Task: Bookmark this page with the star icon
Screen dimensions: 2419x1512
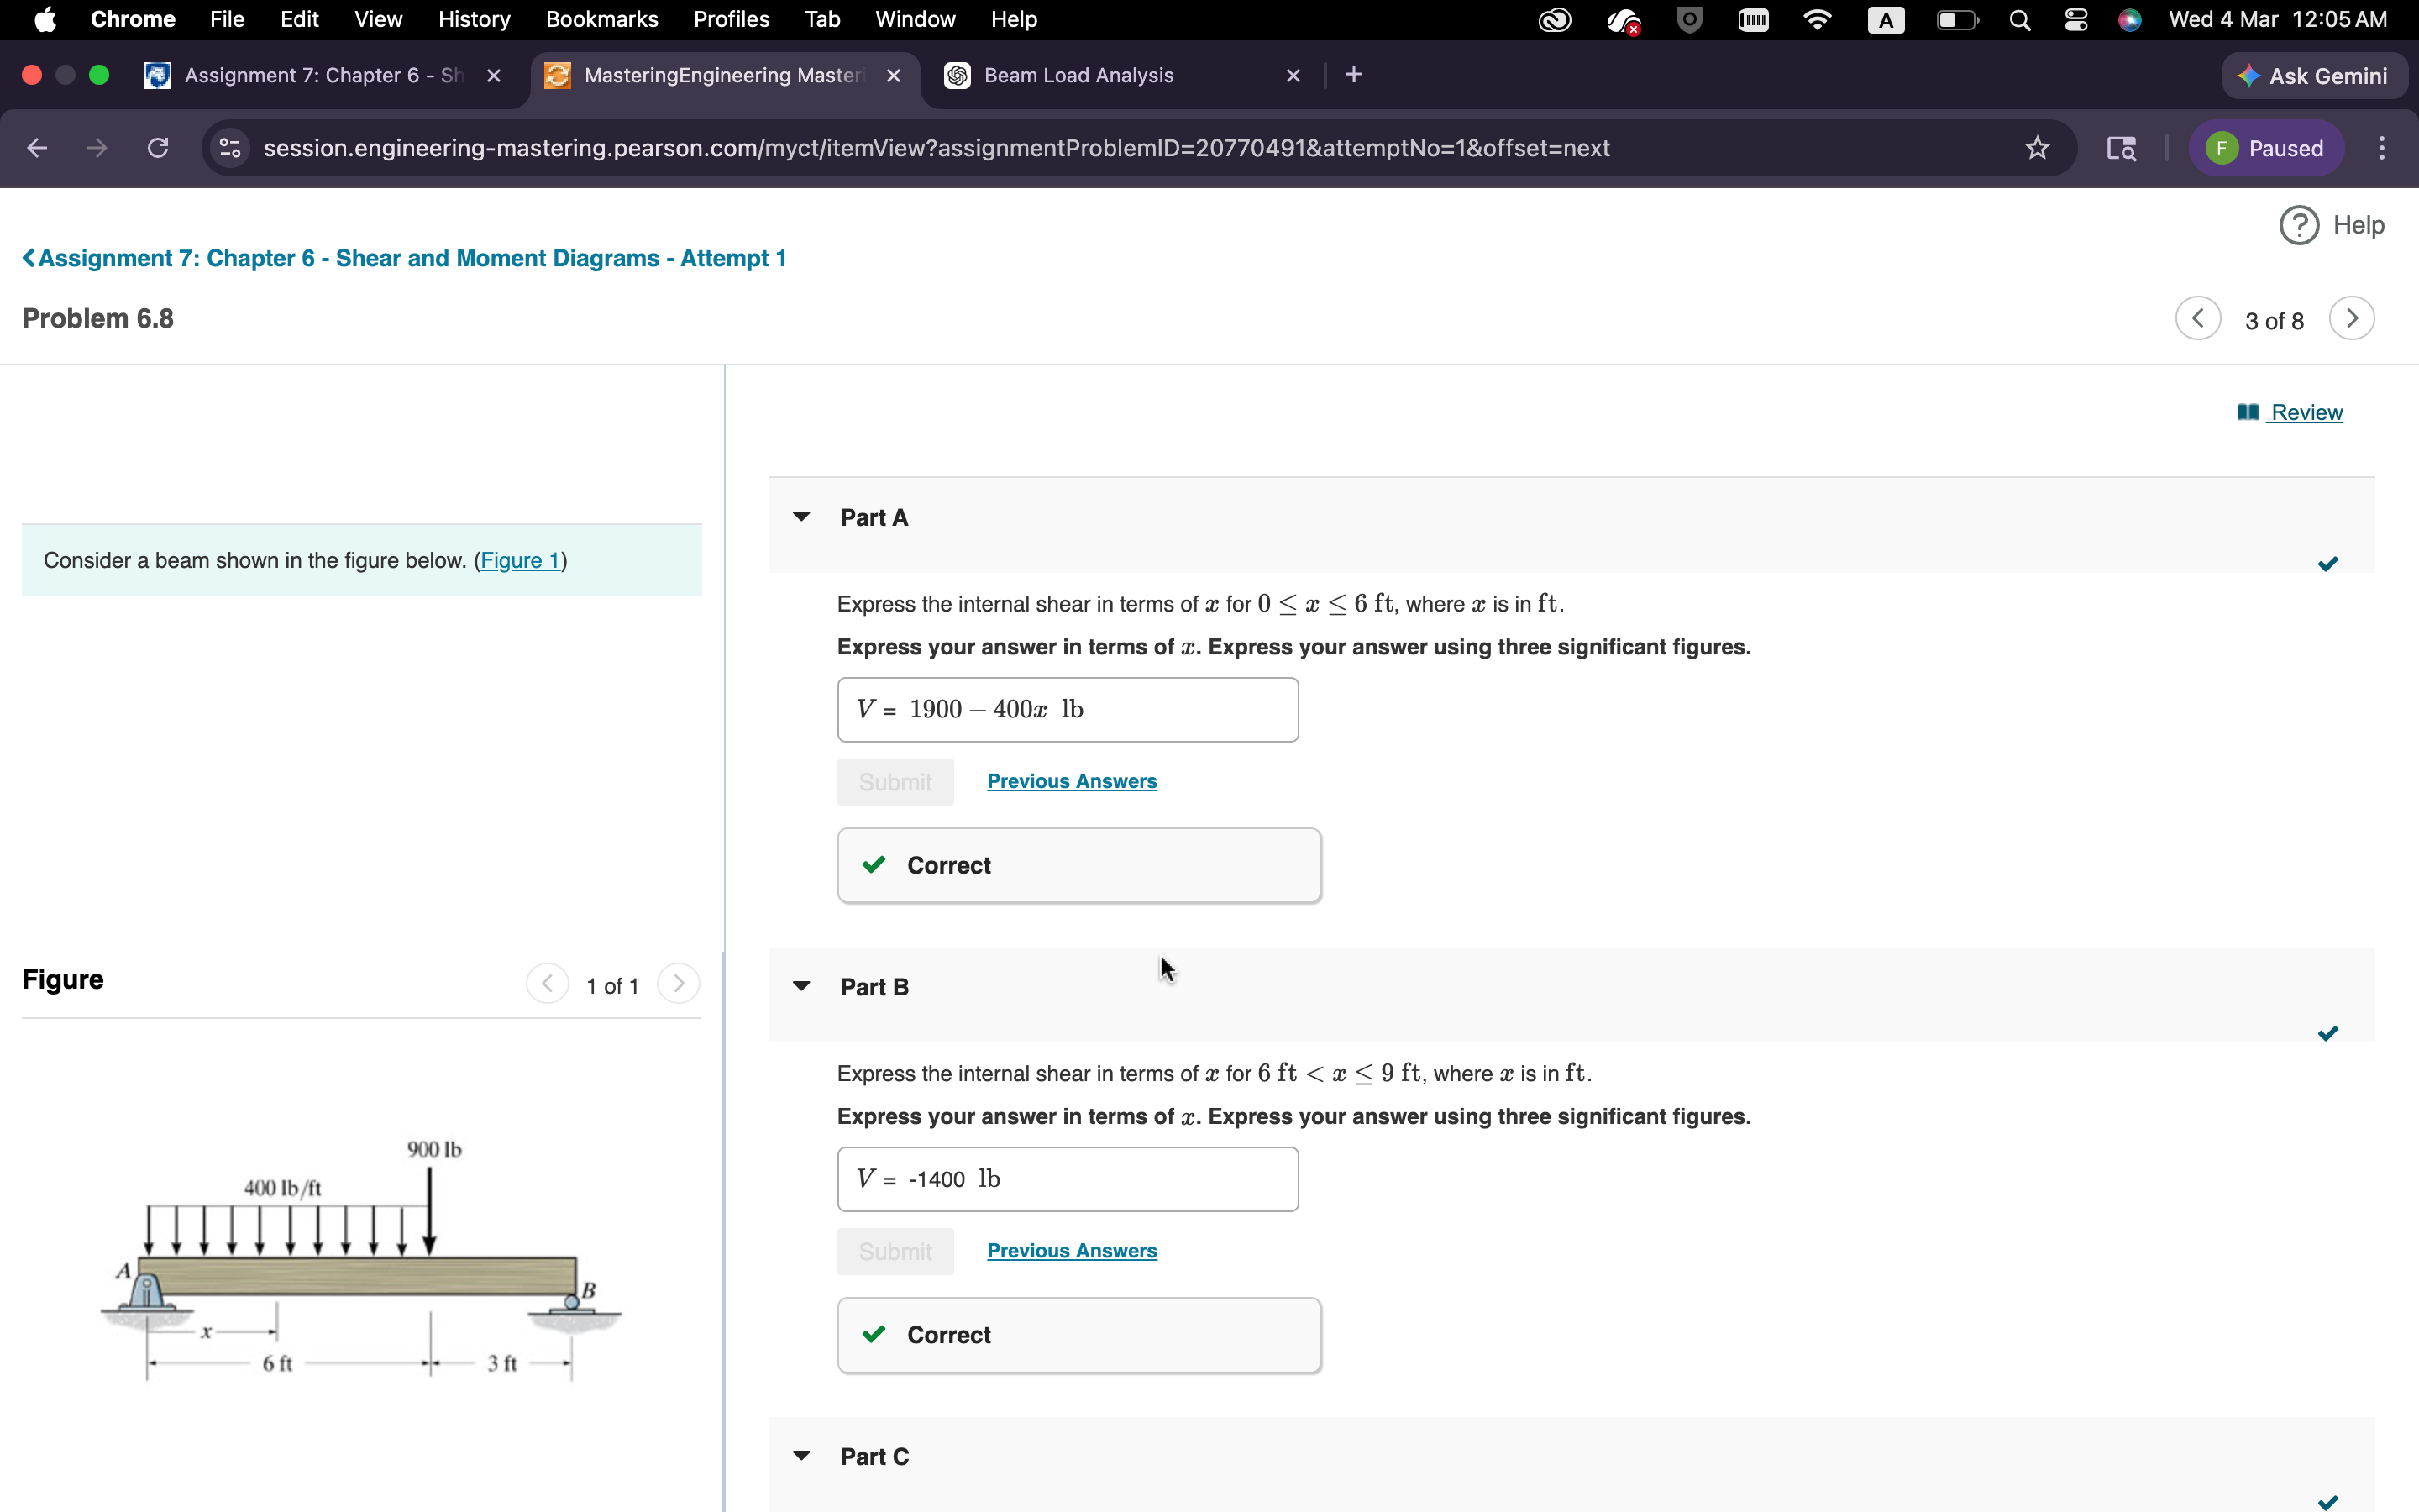Action: point(2037,148)
